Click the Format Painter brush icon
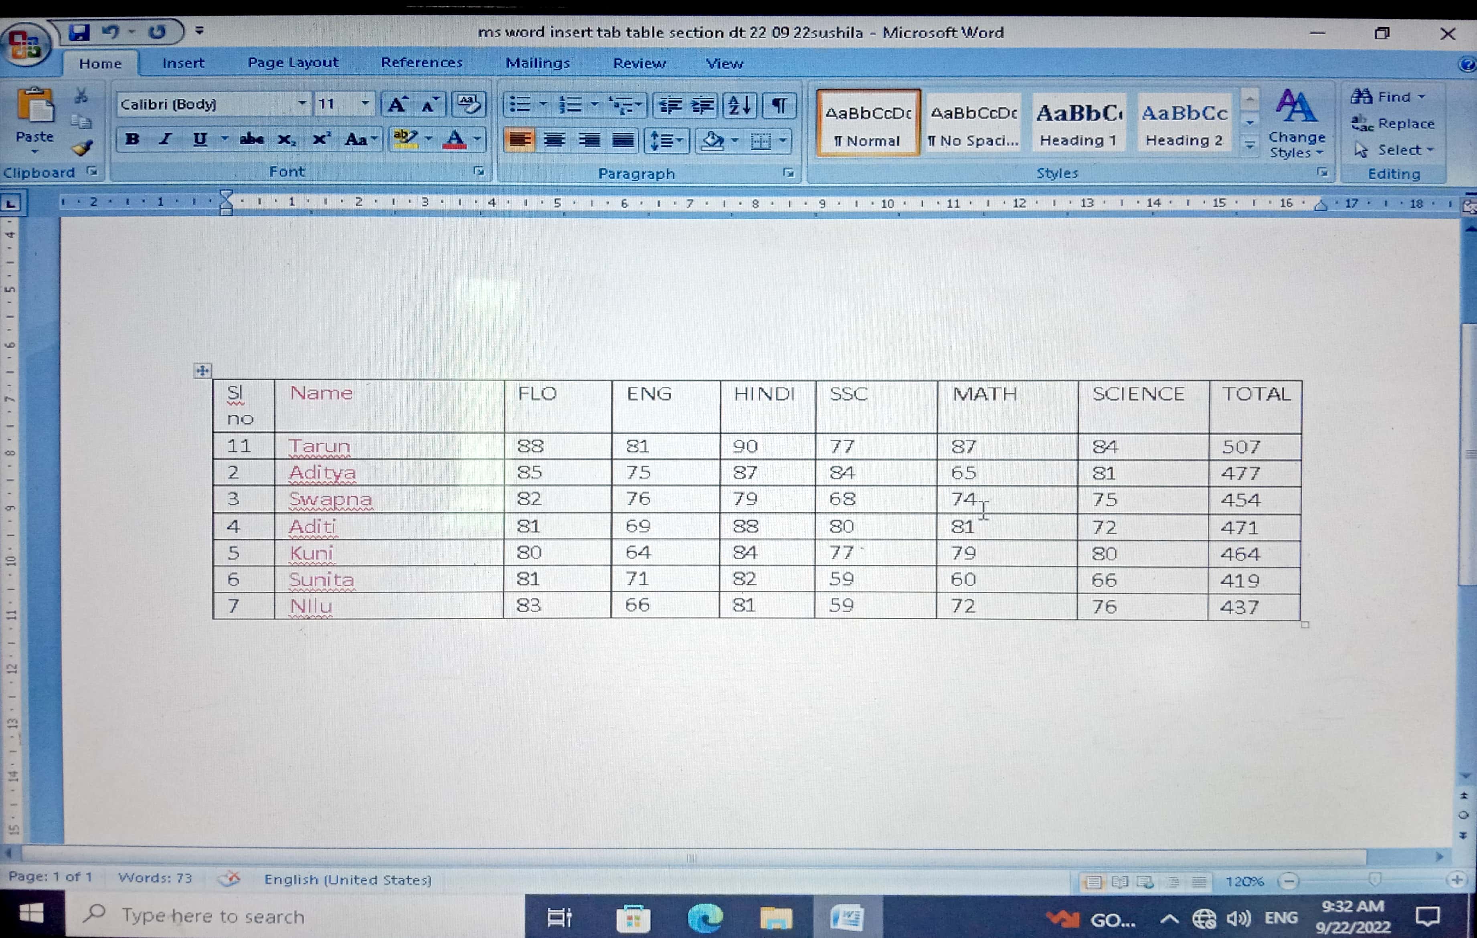Image resolution: width=1477 pixels, height=938 pixels. tap(83, 148)
